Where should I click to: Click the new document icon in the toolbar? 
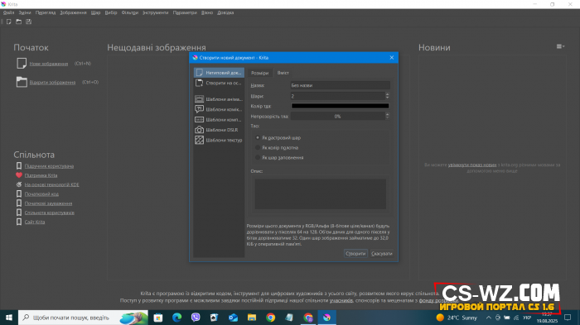(8, 22)
